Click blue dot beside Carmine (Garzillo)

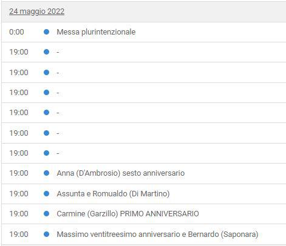(x=46, y=214)
